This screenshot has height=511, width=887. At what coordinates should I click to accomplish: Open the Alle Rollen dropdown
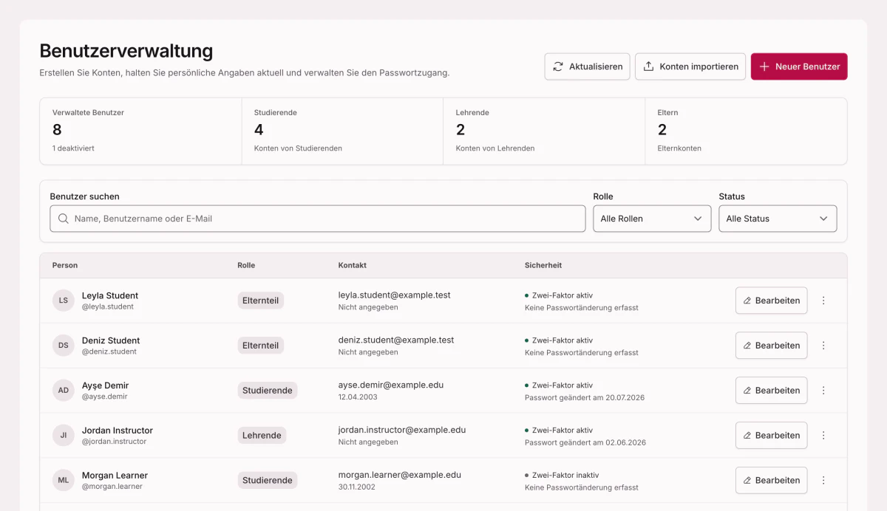[x=652, y=219]
